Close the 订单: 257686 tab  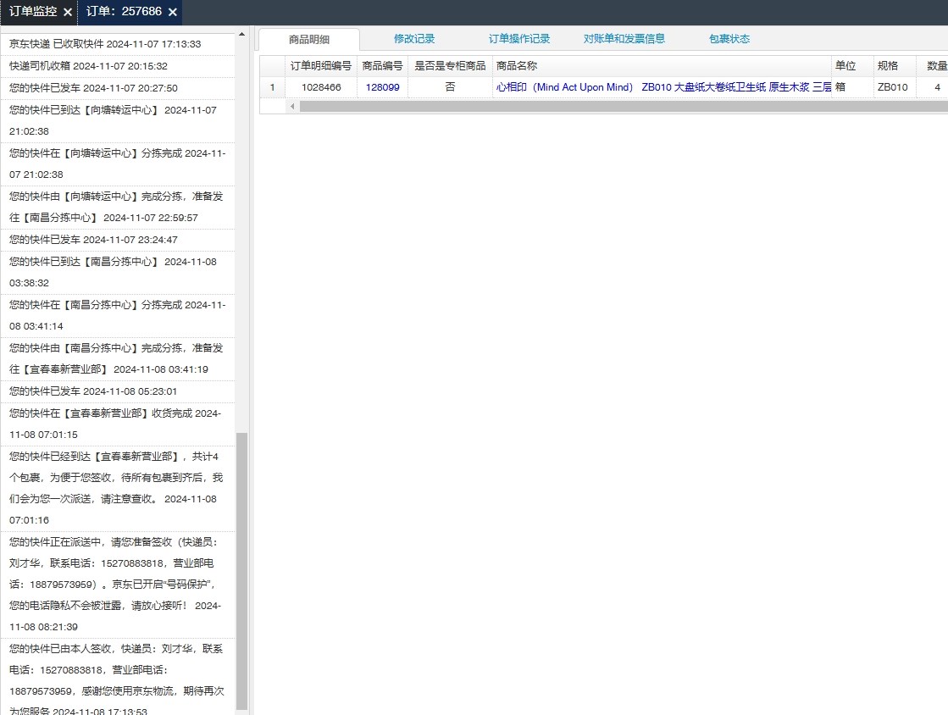(x=172, y=12)
